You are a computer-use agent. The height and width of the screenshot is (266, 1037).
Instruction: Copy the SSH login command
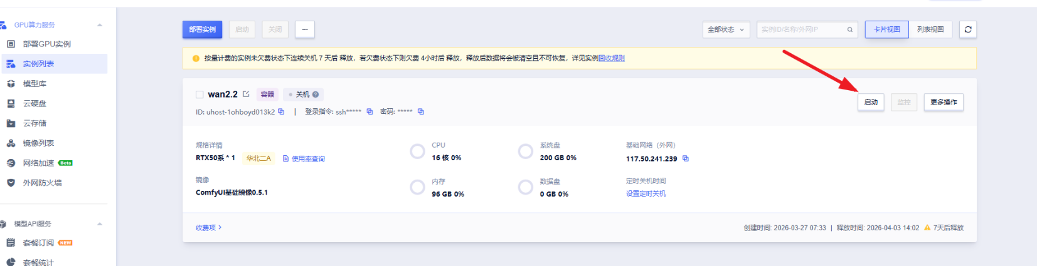point(370,112)
